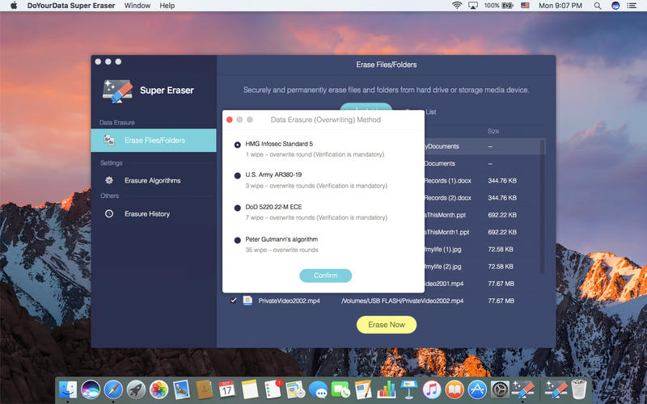The height and width of the screenshot is (404, 647).
Task: Open Preview app in the dock
Action: pos(181,389)
